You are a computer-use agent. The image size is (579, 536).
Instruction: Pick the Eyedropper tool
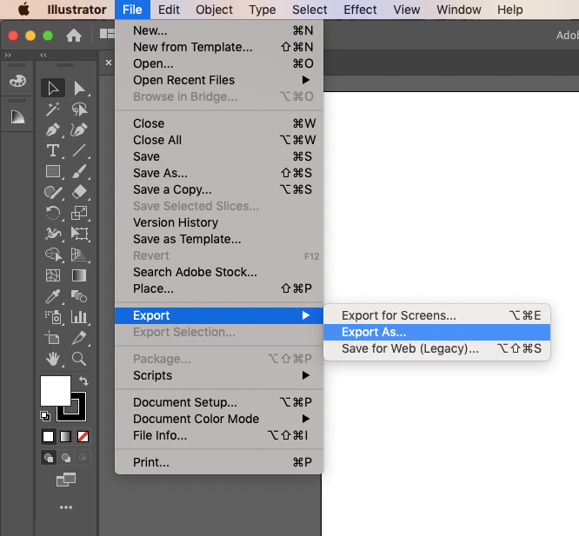(x=53, y=296)
